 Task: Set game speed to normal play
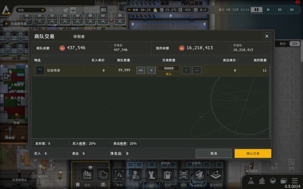268,10
